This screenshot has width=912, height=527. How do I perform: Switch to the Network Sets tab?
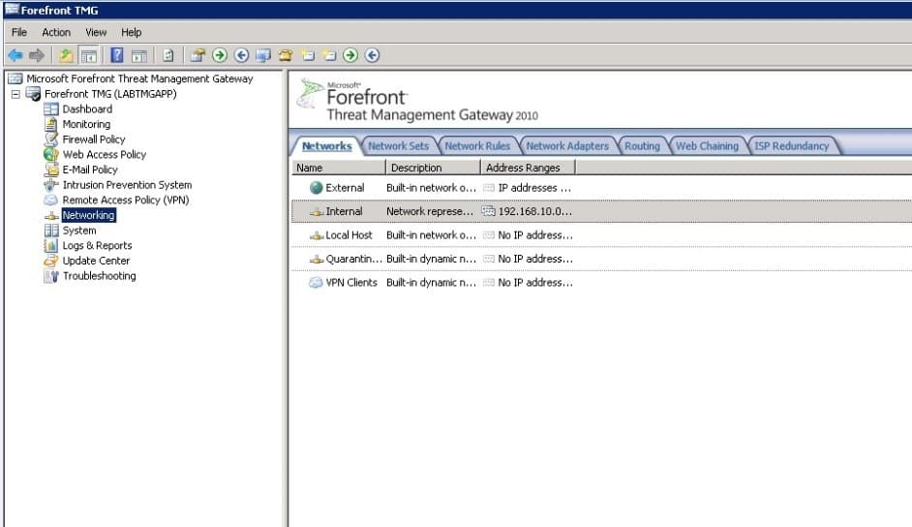coord(399,146)
